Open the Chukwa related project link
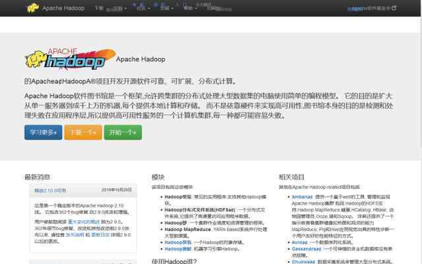 [x=303, y=261]
